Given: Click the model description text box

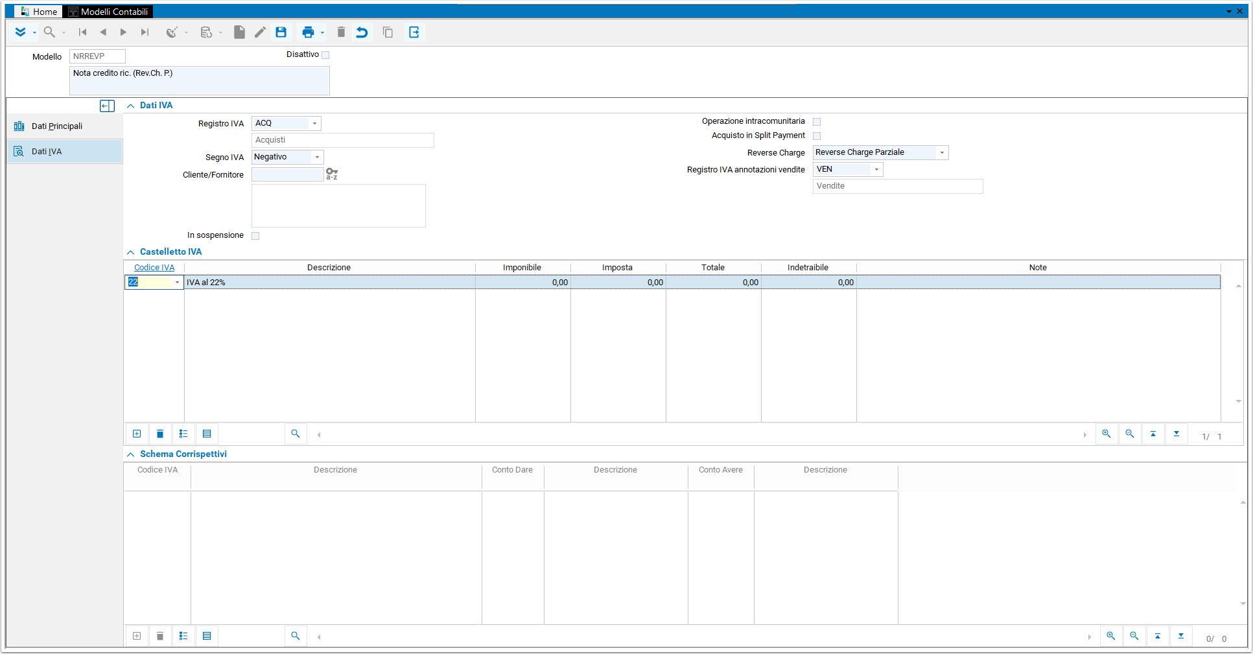Looking at the screenshot, I should click(200, 81).
